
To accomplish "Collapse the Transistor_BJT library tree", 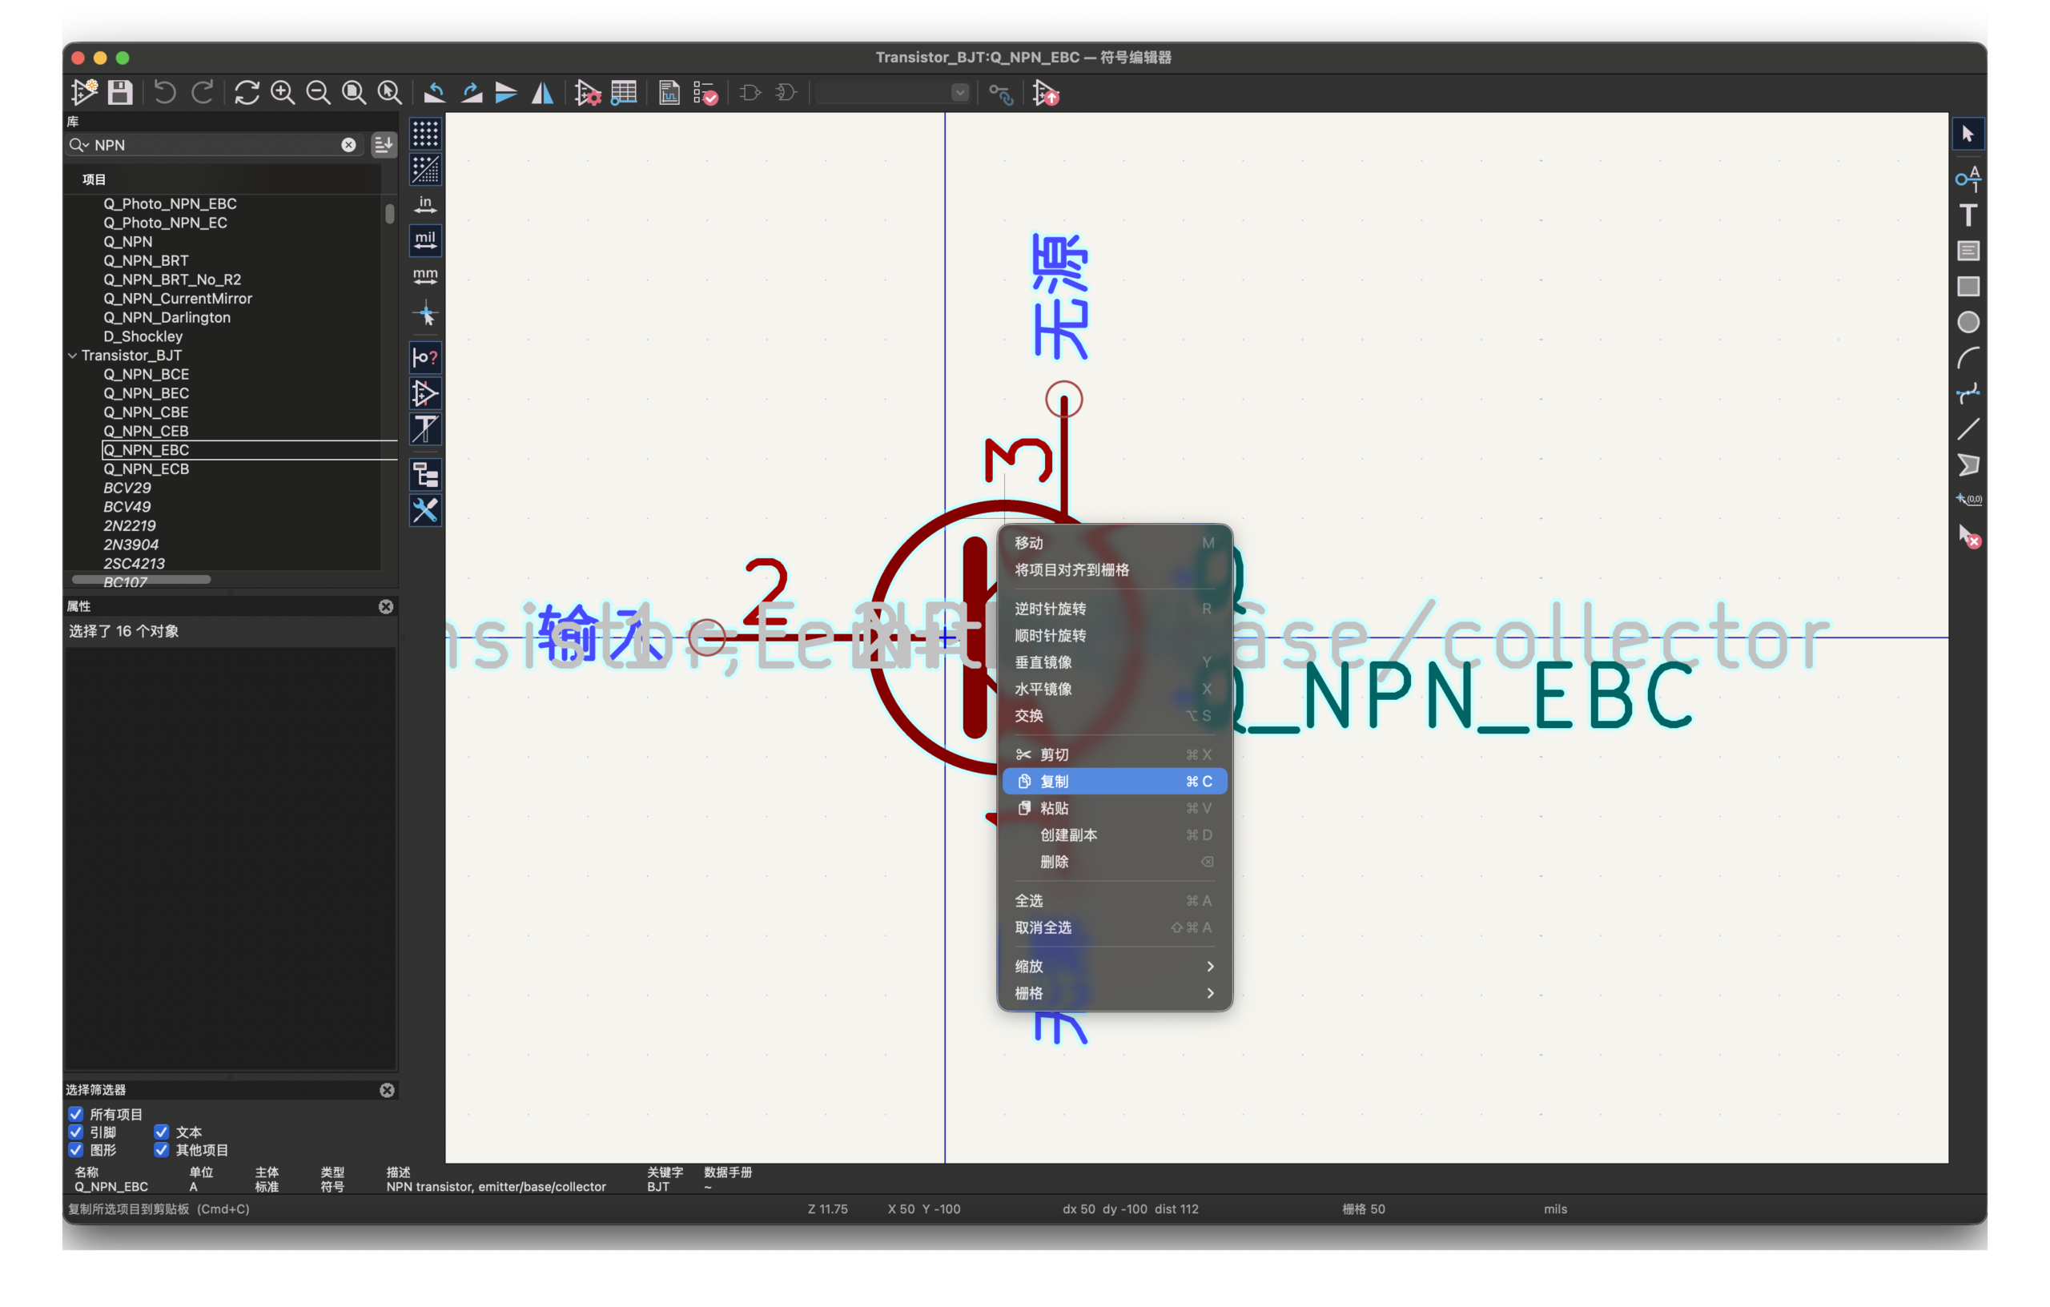I will (72, 355).
